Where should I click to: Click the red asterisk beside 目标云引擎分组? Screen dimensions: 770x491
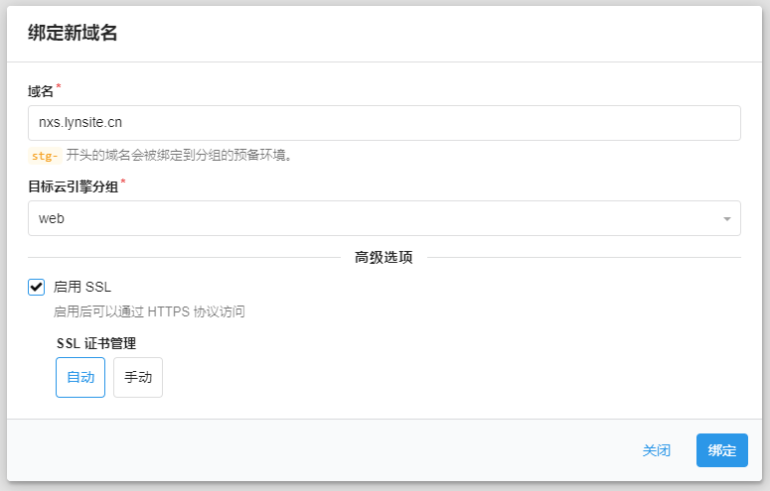pos(123,182)
